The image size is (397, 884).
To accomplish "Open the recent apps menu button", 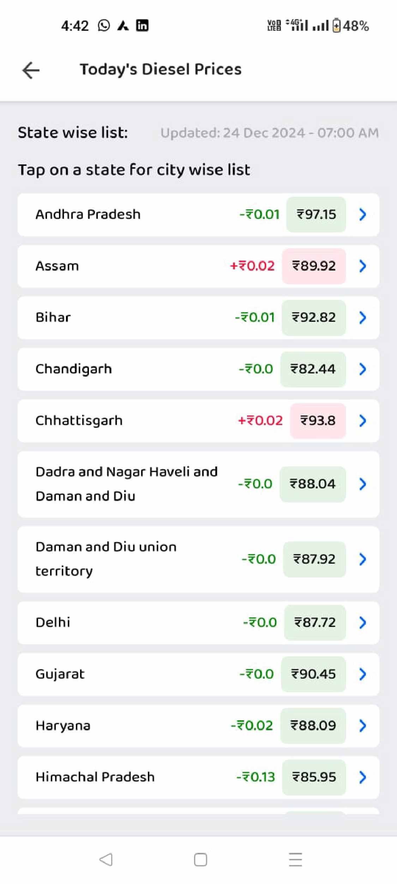I will 295,859.
